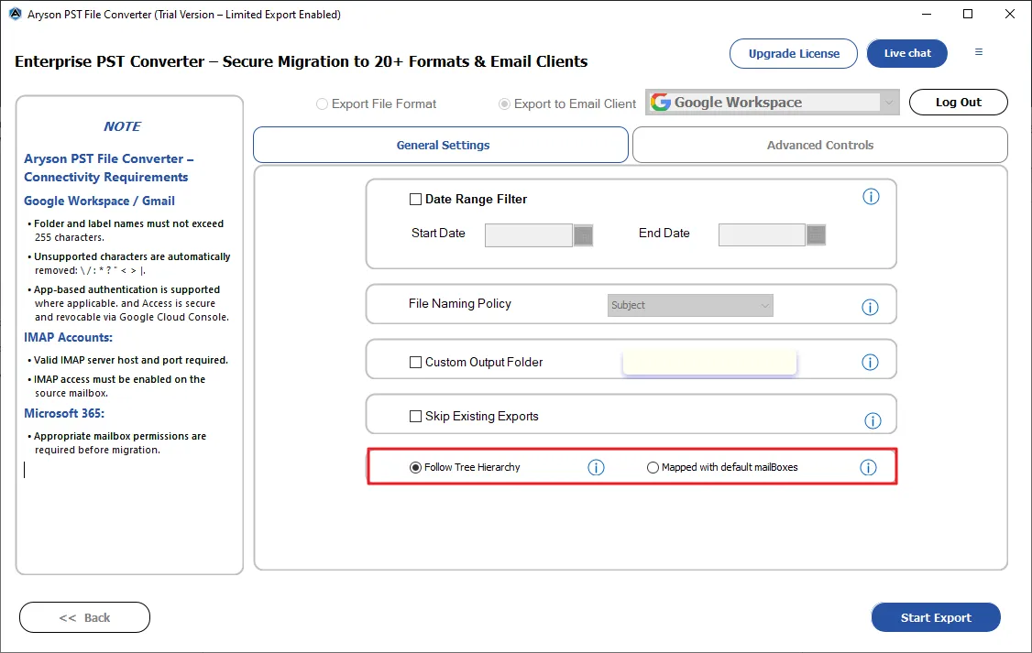Image resolution: width=1032 pixels, height=653 pixels.
Task: Open the File Naming Policy Subject dropdown
Action: [x=690, y=305]
